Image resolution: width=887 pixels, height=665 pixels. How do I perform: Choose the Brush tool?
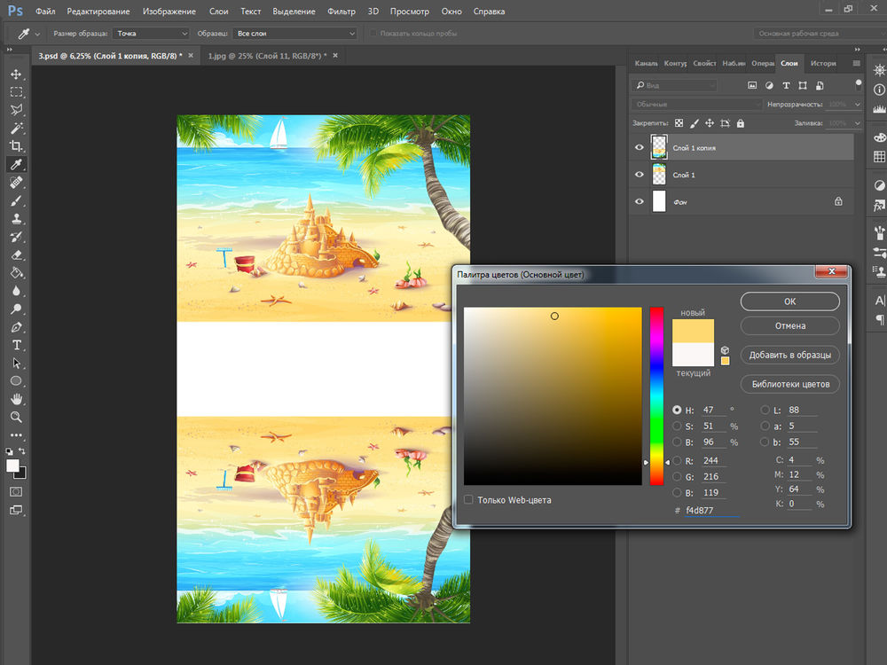16,201
